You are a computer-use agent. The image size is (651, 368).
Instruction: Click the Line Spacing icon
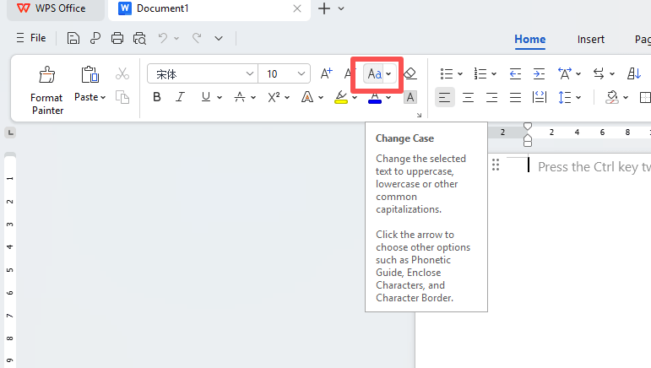click(x=565, y=98)
